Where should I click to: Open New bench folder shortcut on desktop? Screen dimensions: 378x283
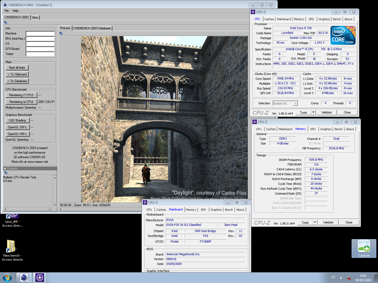pos(12,251)
